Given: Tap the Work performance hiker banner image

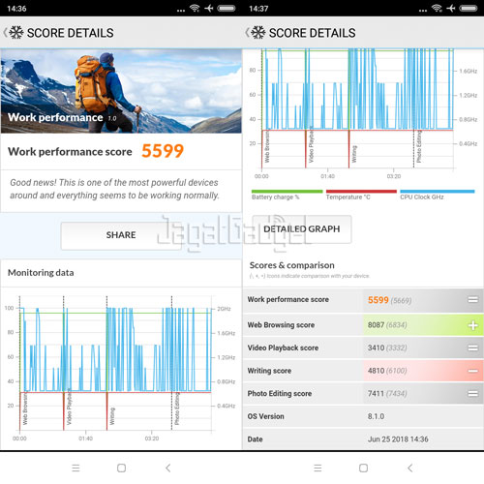Looking at the screenshot, I should point(121,91).
